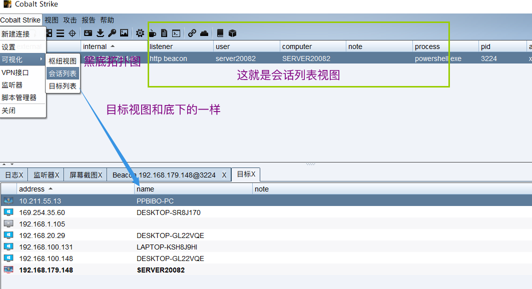The image size is (532, 289).
Task: Open the 视图 menu
Action: tap(52, 20)
